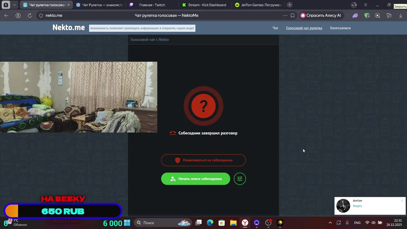The height and width of the screenshot is (229, 407).
Task: Click the Видео link in notification
Action: pos(357,206)
